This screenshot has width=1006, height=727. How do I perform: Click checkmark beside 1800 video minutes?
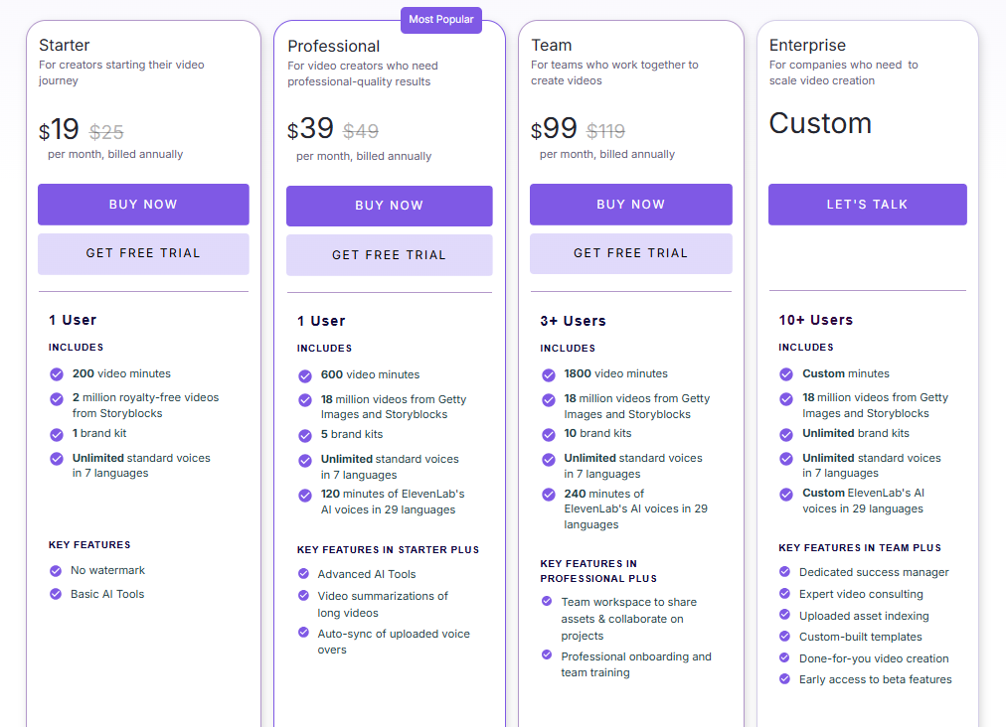(x=549, y=375)
